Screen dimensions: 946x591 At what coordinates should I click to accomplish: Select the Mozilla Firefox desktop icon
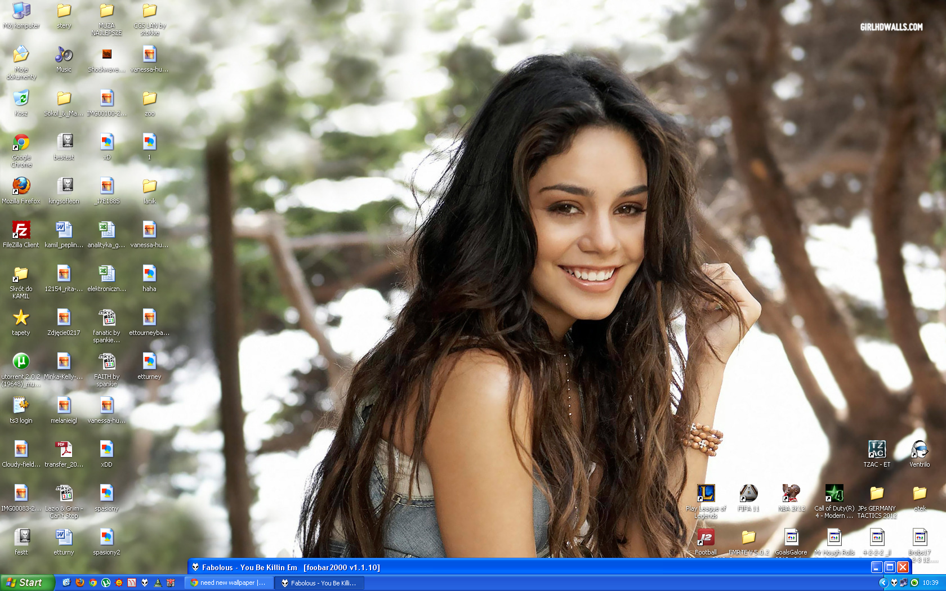coord(21,186)
